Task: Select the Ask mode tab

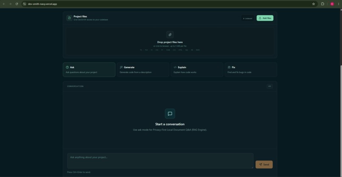Action: pos(89,70)
